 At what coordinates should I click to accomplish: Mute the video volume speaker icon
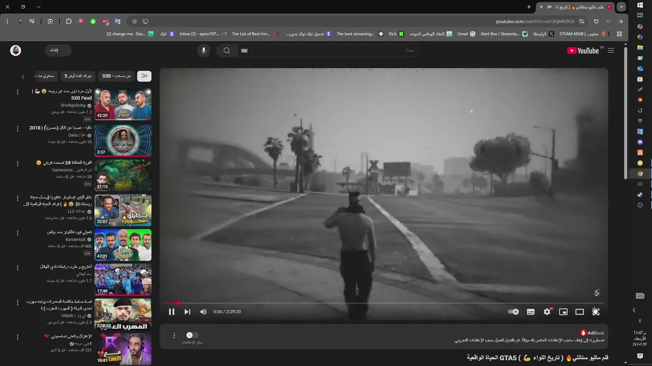[203, 312]
